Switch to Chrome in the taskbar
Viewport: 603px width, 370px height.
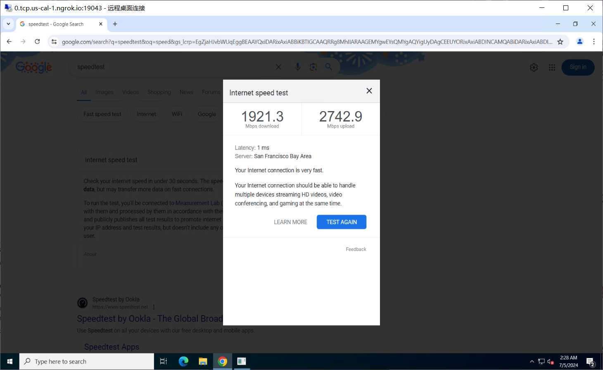pyautogui.click(x=222, y=361)
